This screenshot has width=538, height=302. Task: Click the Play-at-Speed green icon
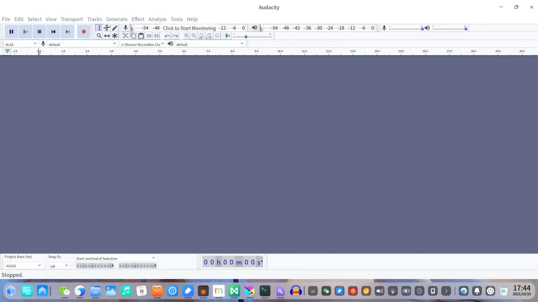click(x=227, y=36)
